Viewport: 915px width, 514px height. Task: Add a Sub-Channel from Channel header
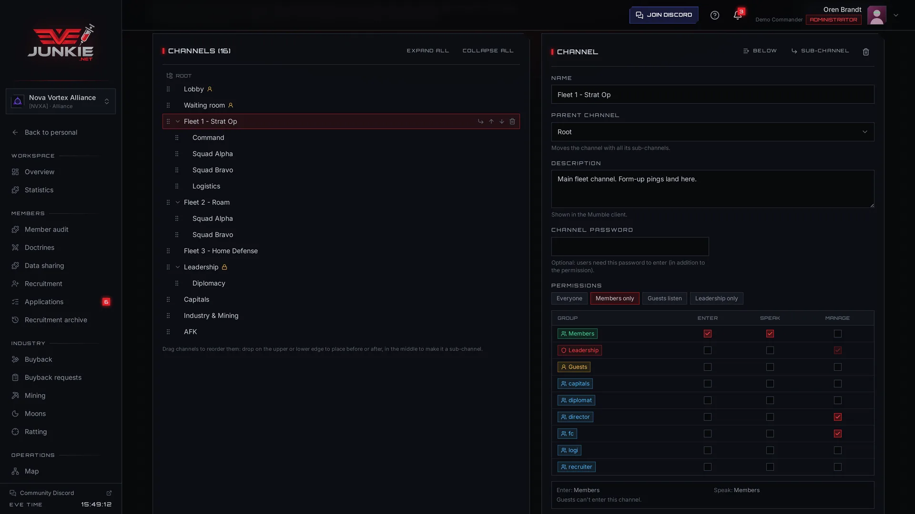tap(820, 51)
